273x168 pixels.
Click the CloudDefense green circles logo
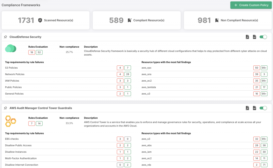(x=11, y=48)
